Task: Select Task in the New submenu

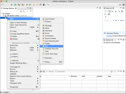Action: pos(51,51)
